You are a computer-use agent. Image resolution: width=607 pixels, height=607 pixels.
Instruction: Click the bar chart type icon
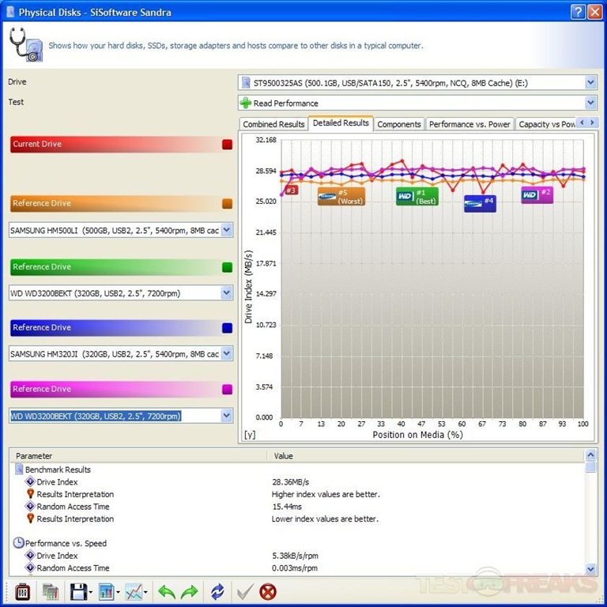coord(107,590)
